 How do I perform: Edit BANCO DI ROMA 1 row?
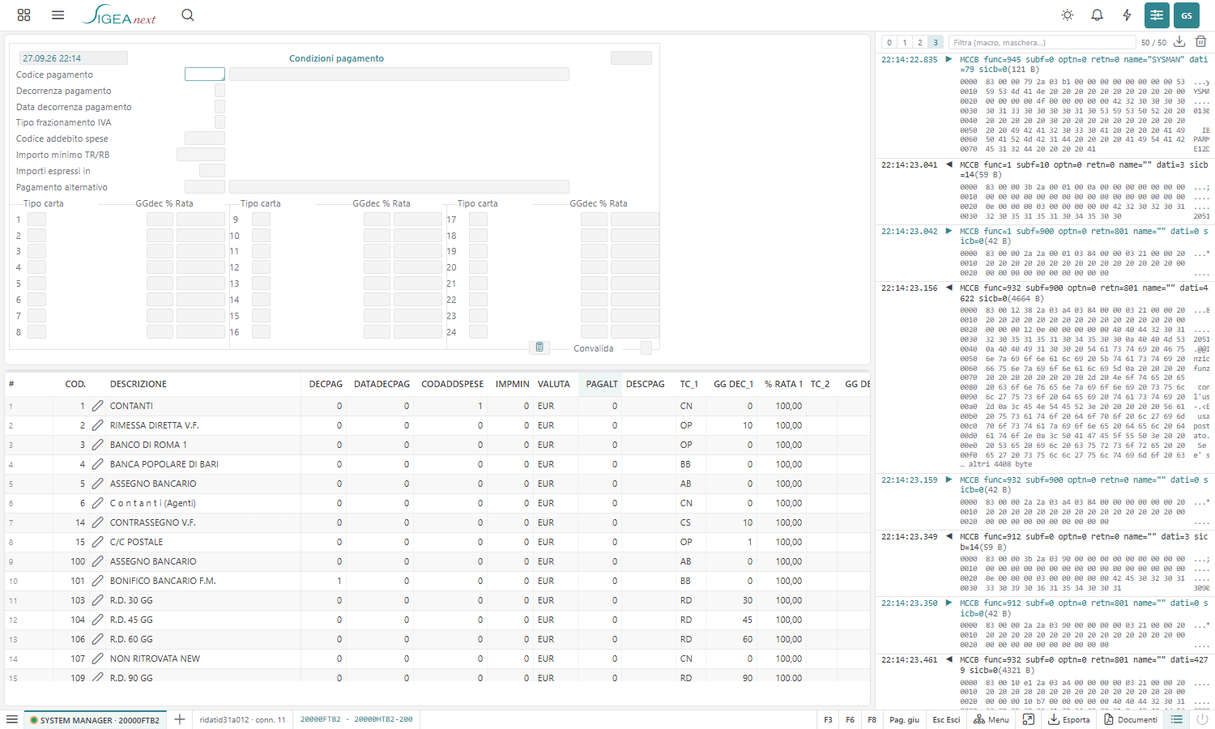coord(97,445)
